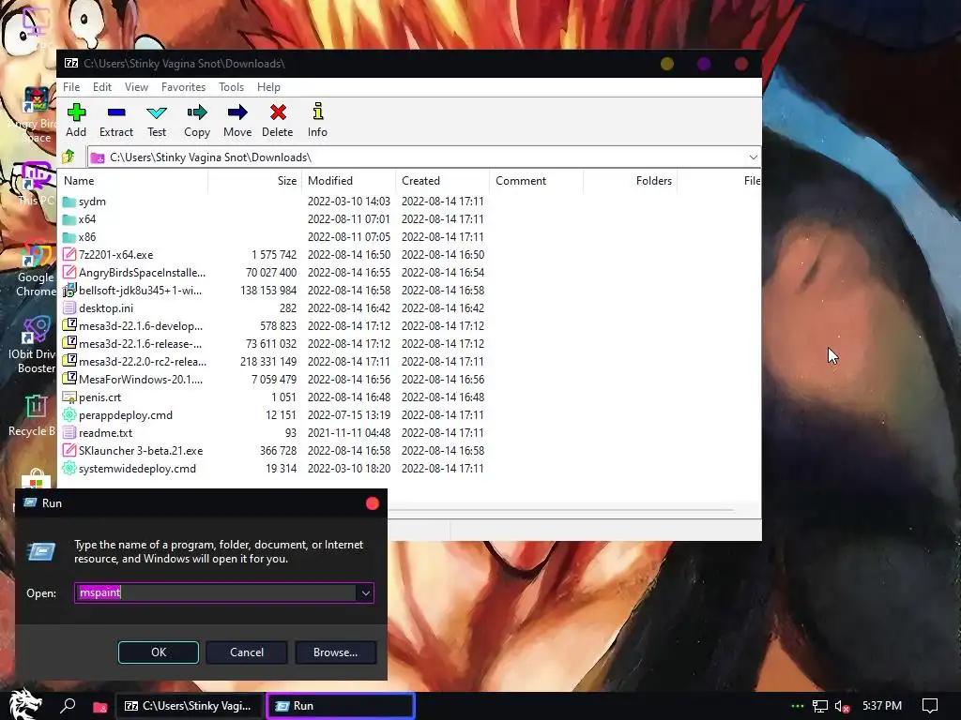
Task: Select the x86 folder icon
Action: coord(69,237)
